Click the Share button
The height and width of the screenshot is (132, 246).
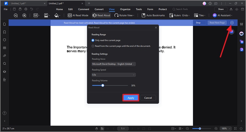(221, 9)
